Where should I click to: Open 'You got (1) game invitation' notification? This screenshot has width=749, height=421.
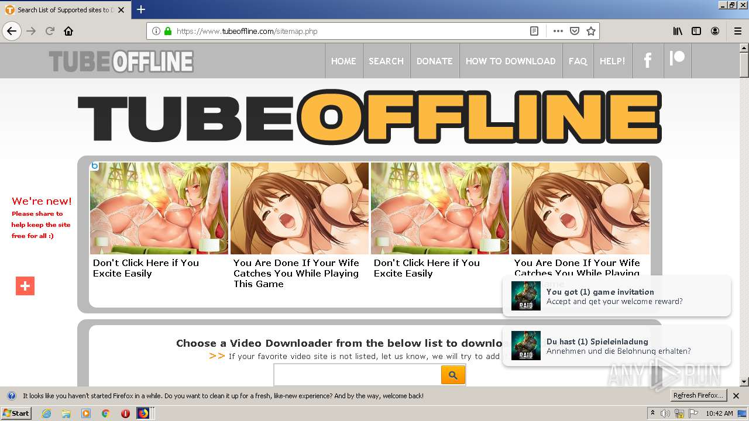coord(617,296)
